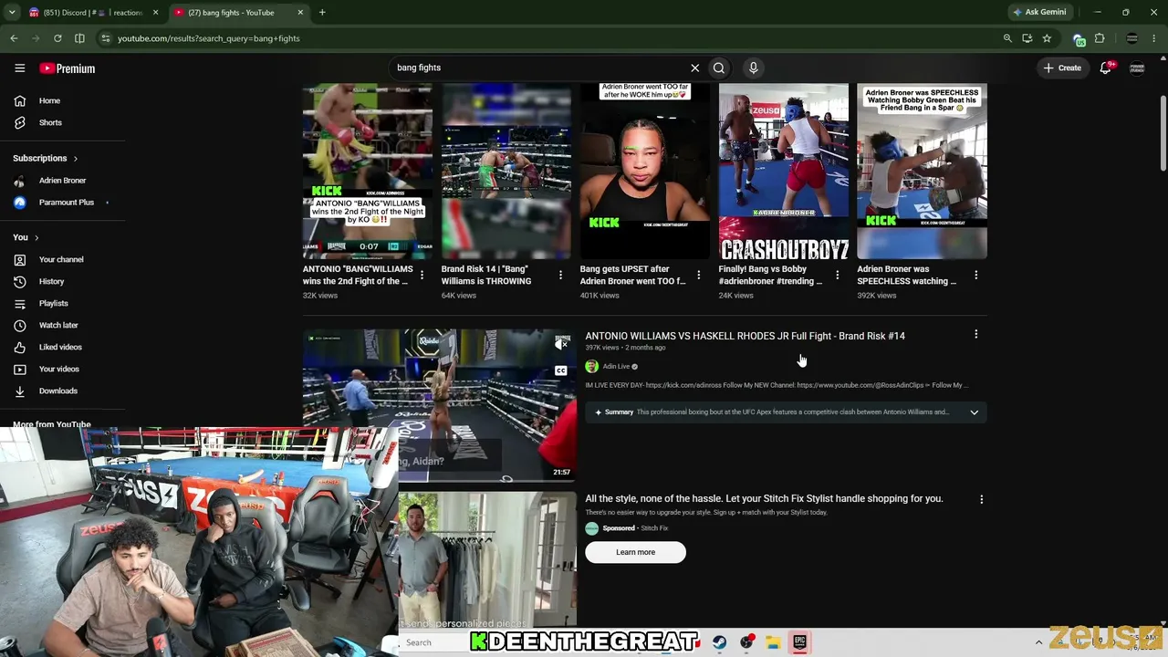The image size is (1168, 657).
Task: Start voice search with the microphone
Action: point(753,68)
